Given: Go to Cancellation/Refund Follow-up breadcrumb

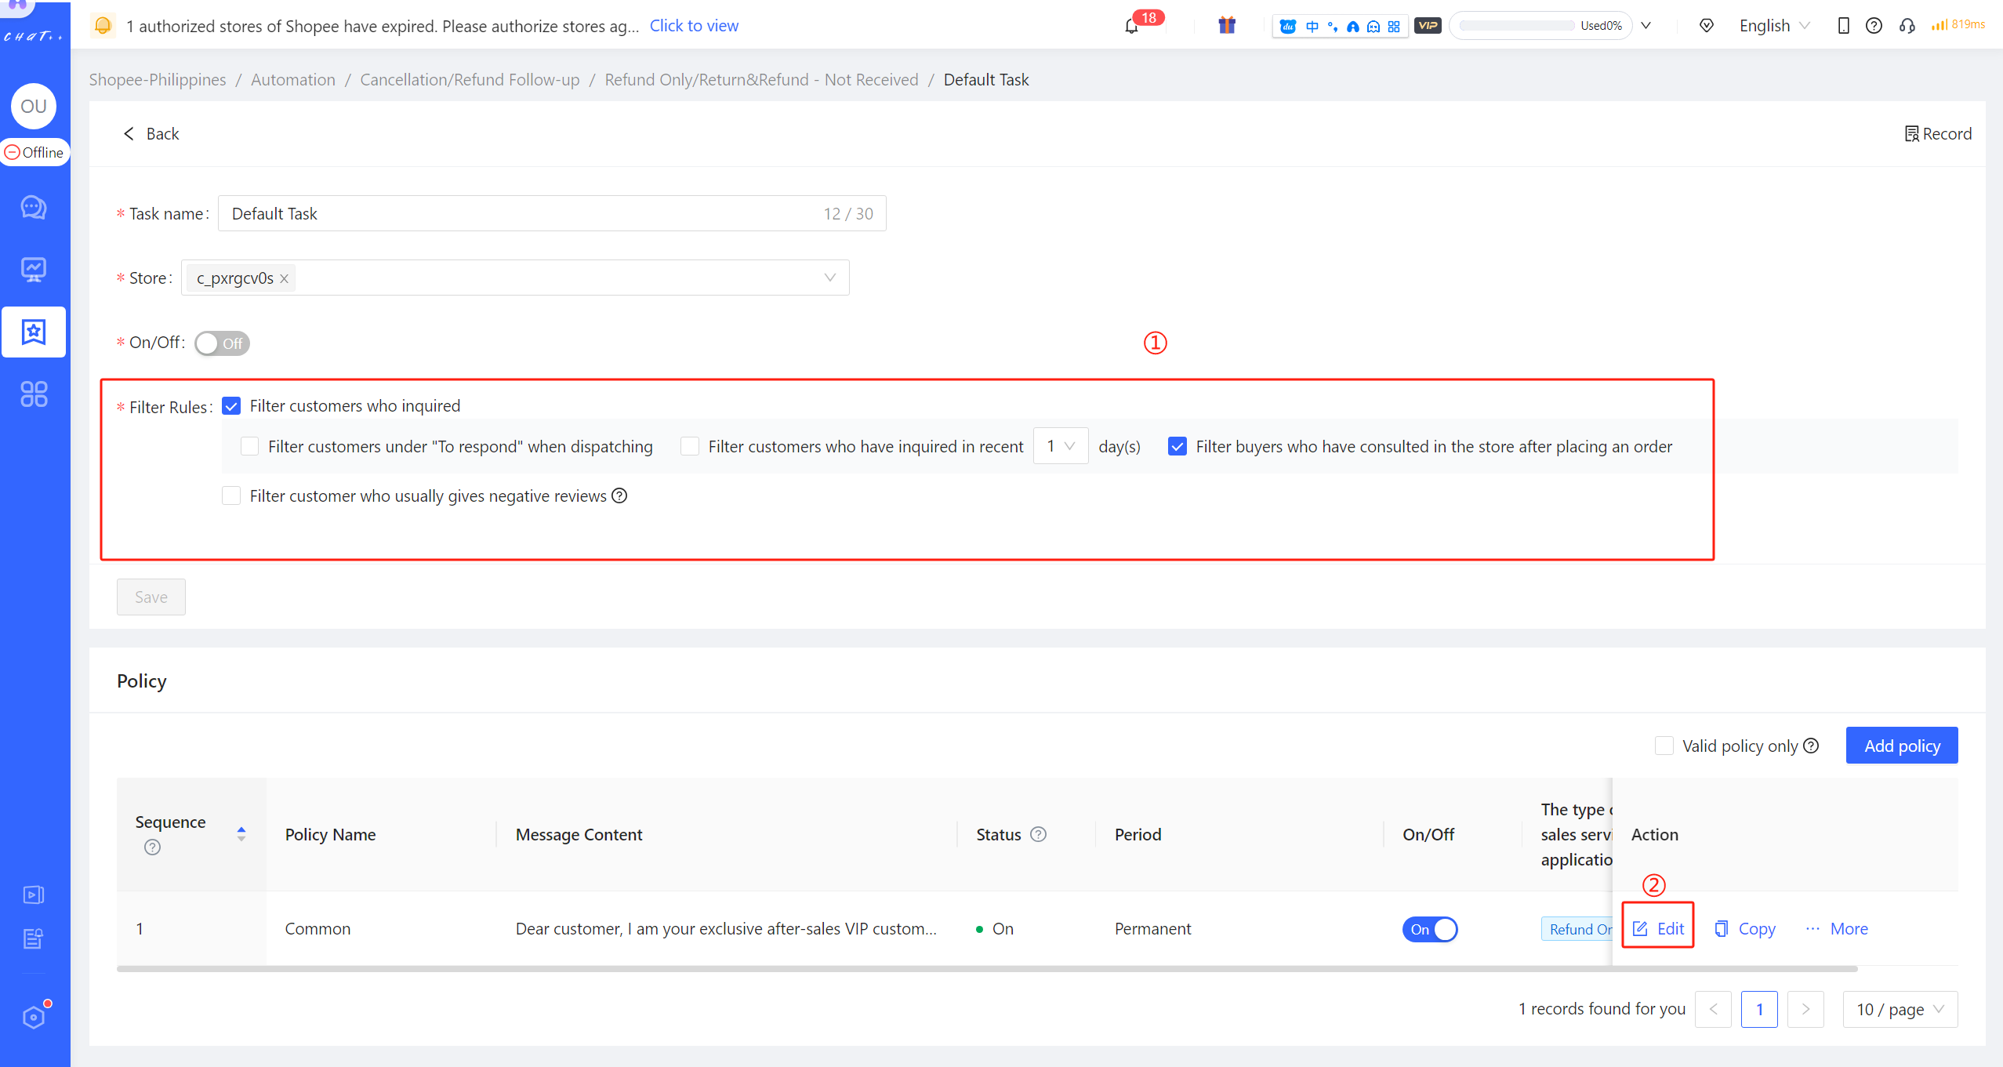Looking at the screenshot, I should [470, 79].
